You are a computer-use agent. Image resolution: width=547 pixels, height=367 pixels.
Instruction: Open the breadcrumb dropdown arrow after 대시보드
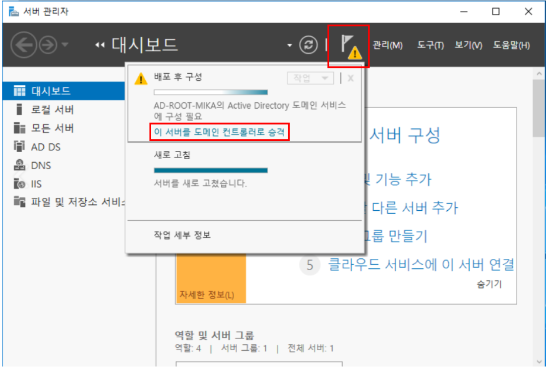pyautogui.click(x=289, y=45)
